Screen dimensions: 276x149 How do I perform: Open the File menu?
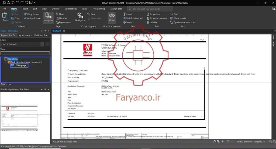(x=4, y=9)
